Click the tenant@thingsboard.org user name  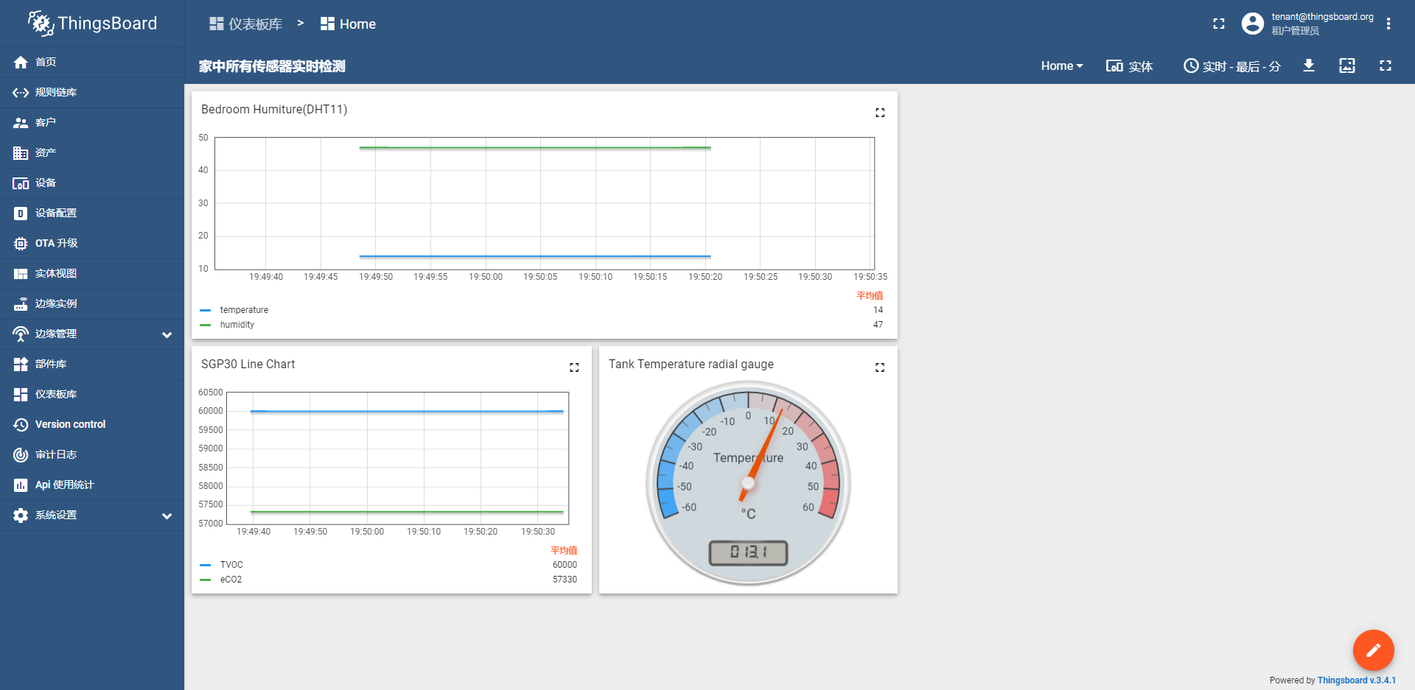click(1322, 17)
